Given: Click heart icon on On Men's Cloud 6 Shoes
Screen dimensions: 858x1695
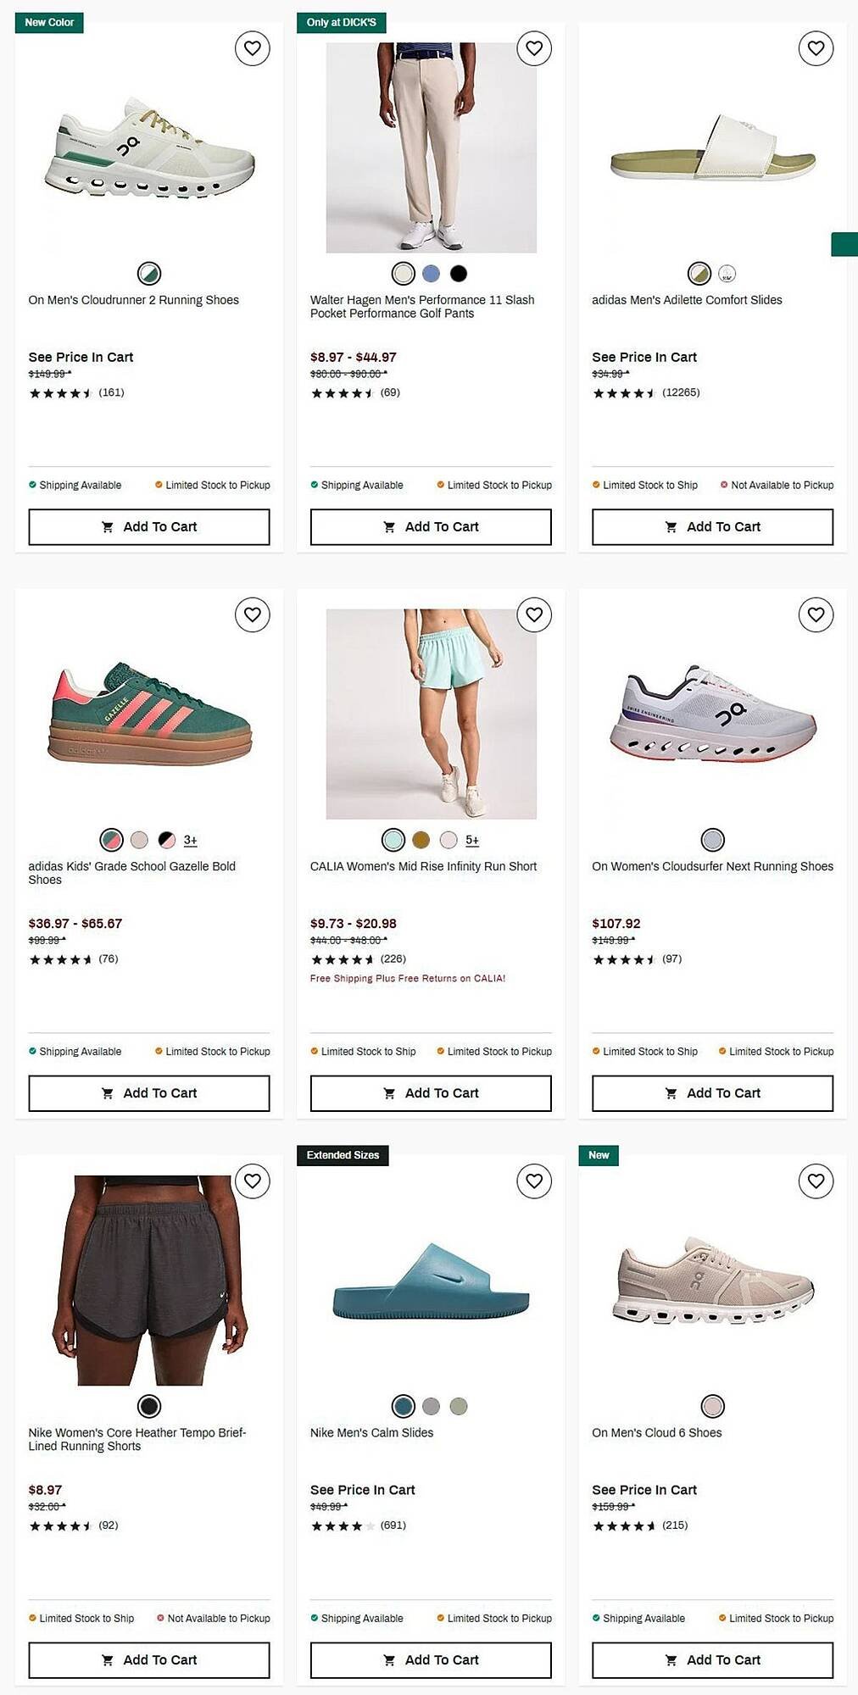Looking at the screenshot, I should pos(816,1181).
